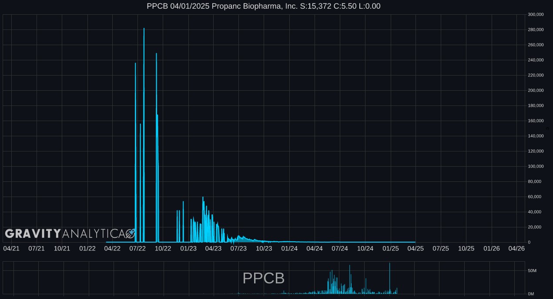
Task: Click the 20,000 price axis label
Action: pyautogui.click(x=535, y=227)
